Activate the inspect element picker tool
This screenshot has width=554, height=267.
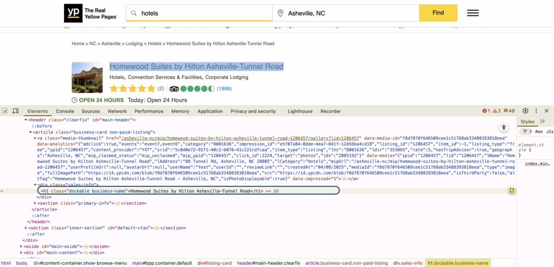point(5,111)
